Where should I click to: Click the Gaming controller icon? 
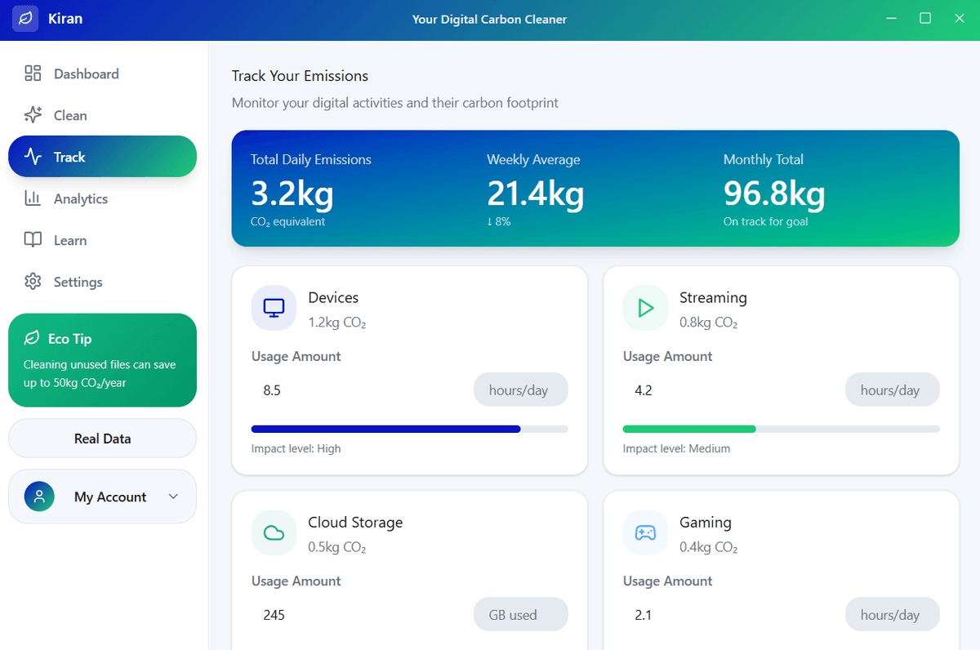click(x=645, y=532)
